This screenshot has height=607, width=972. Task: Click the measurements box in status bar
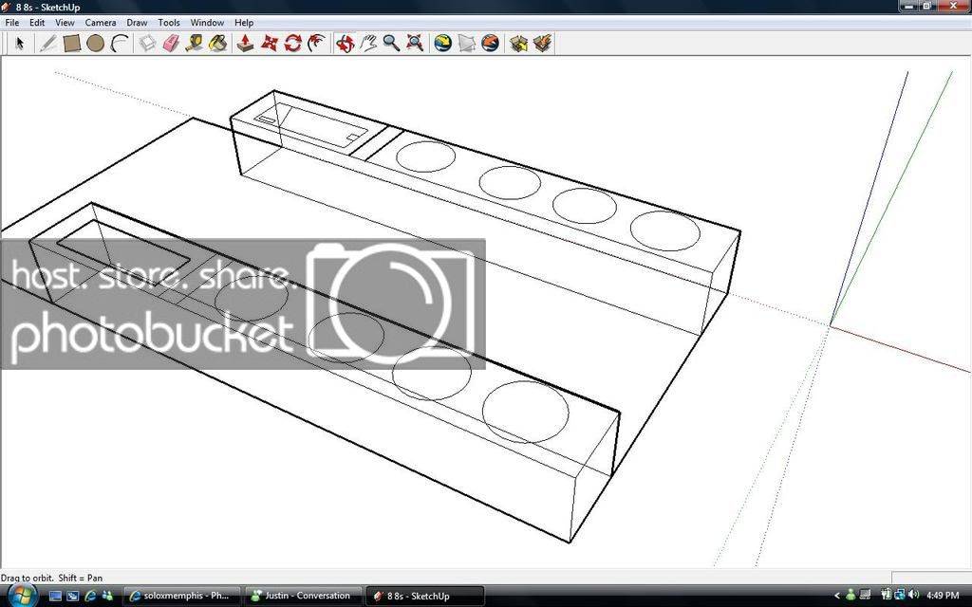[x=931, y=578]
